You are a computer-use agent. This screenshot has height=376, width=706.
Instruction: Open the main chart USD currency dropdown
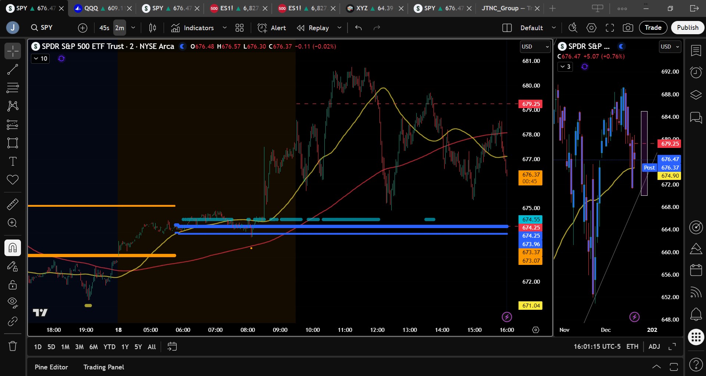pos(535,47)
